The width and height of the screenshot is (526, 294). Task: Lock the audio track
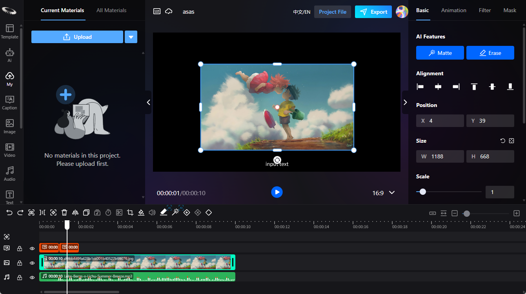point(19,277)
